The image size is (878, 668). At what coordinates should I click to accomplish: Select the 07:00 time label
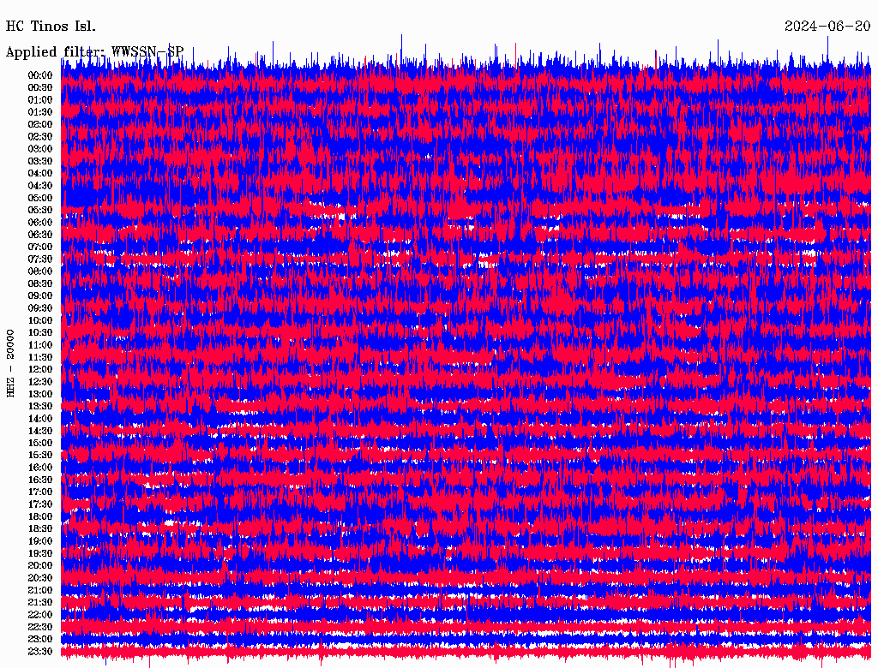(40, 248)
